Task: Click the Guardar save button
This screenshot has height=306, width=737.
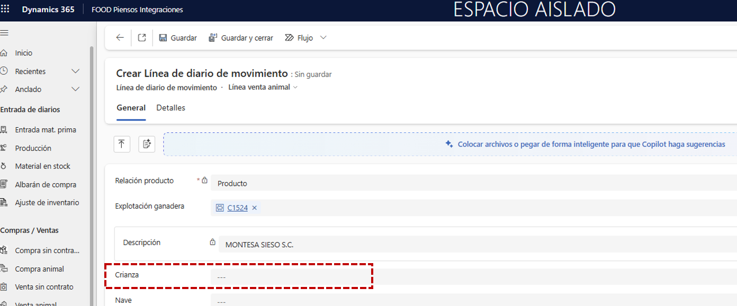Action: click(177, 38)
